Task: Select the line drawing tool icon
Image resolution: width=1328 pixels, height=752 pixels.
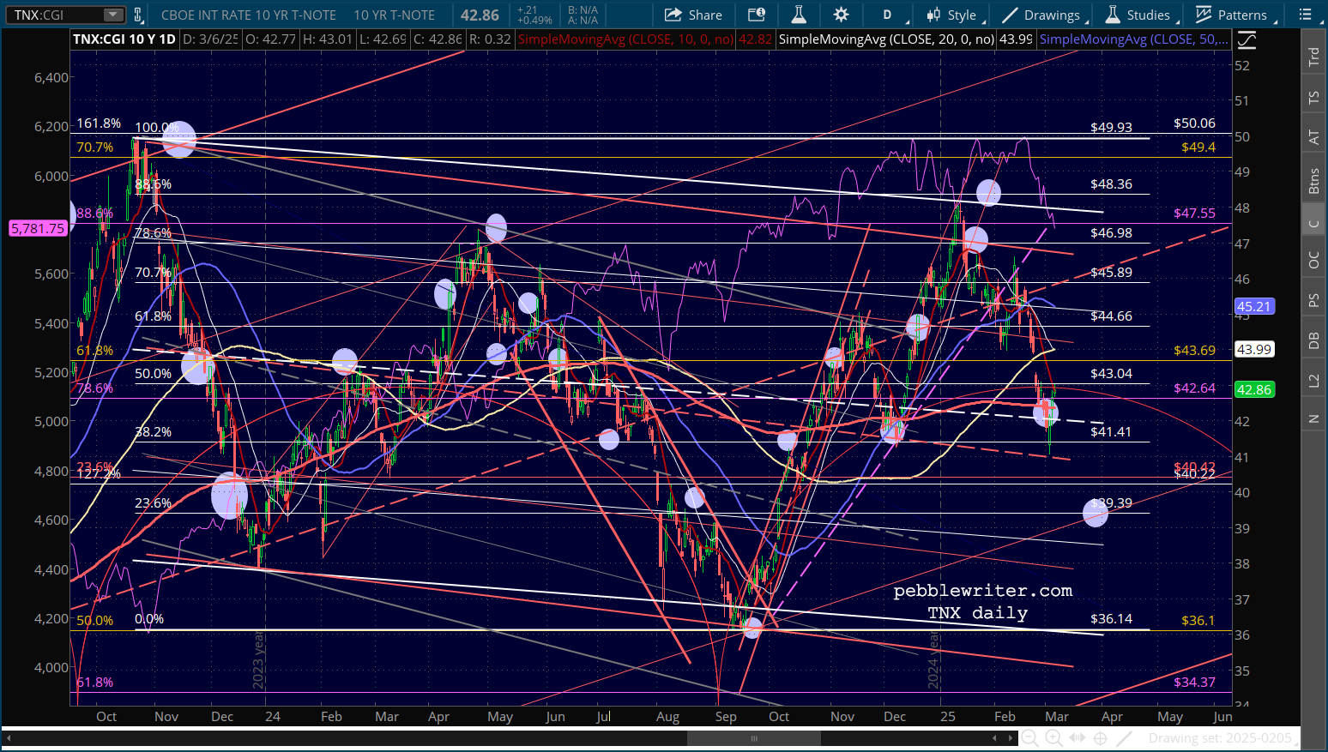Action: [x=1125, y=738]
